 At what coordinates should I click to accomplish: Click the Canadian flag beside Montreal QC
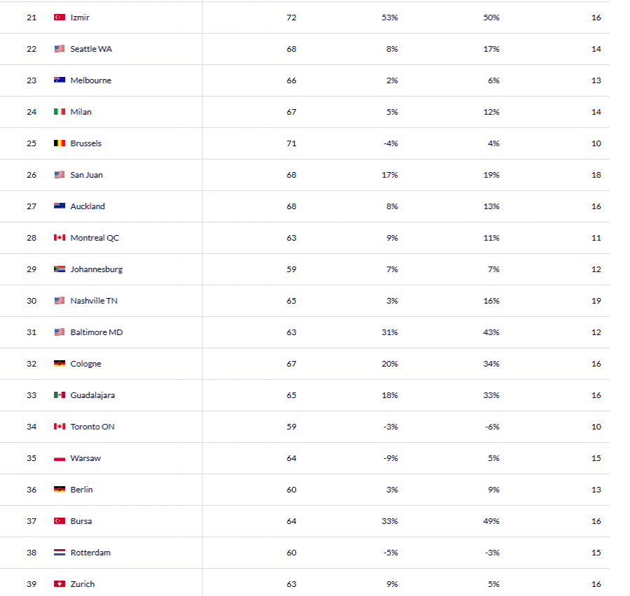[x=59, y=238]
